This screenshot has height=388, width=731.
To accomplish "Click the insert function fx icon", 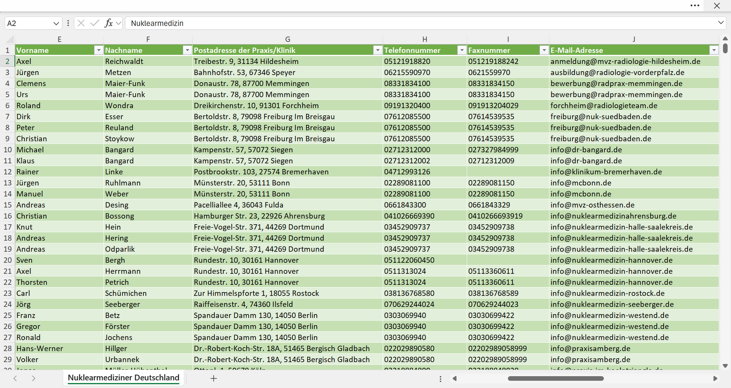I will click(108, 23).
